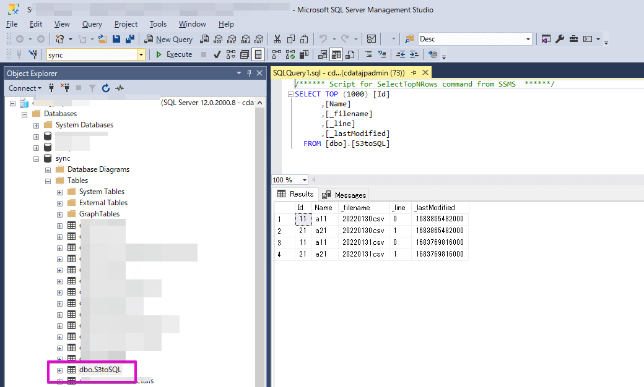Open the File menu
The width and height of the screenshot is (644, 387).
[x=12, y=24]
